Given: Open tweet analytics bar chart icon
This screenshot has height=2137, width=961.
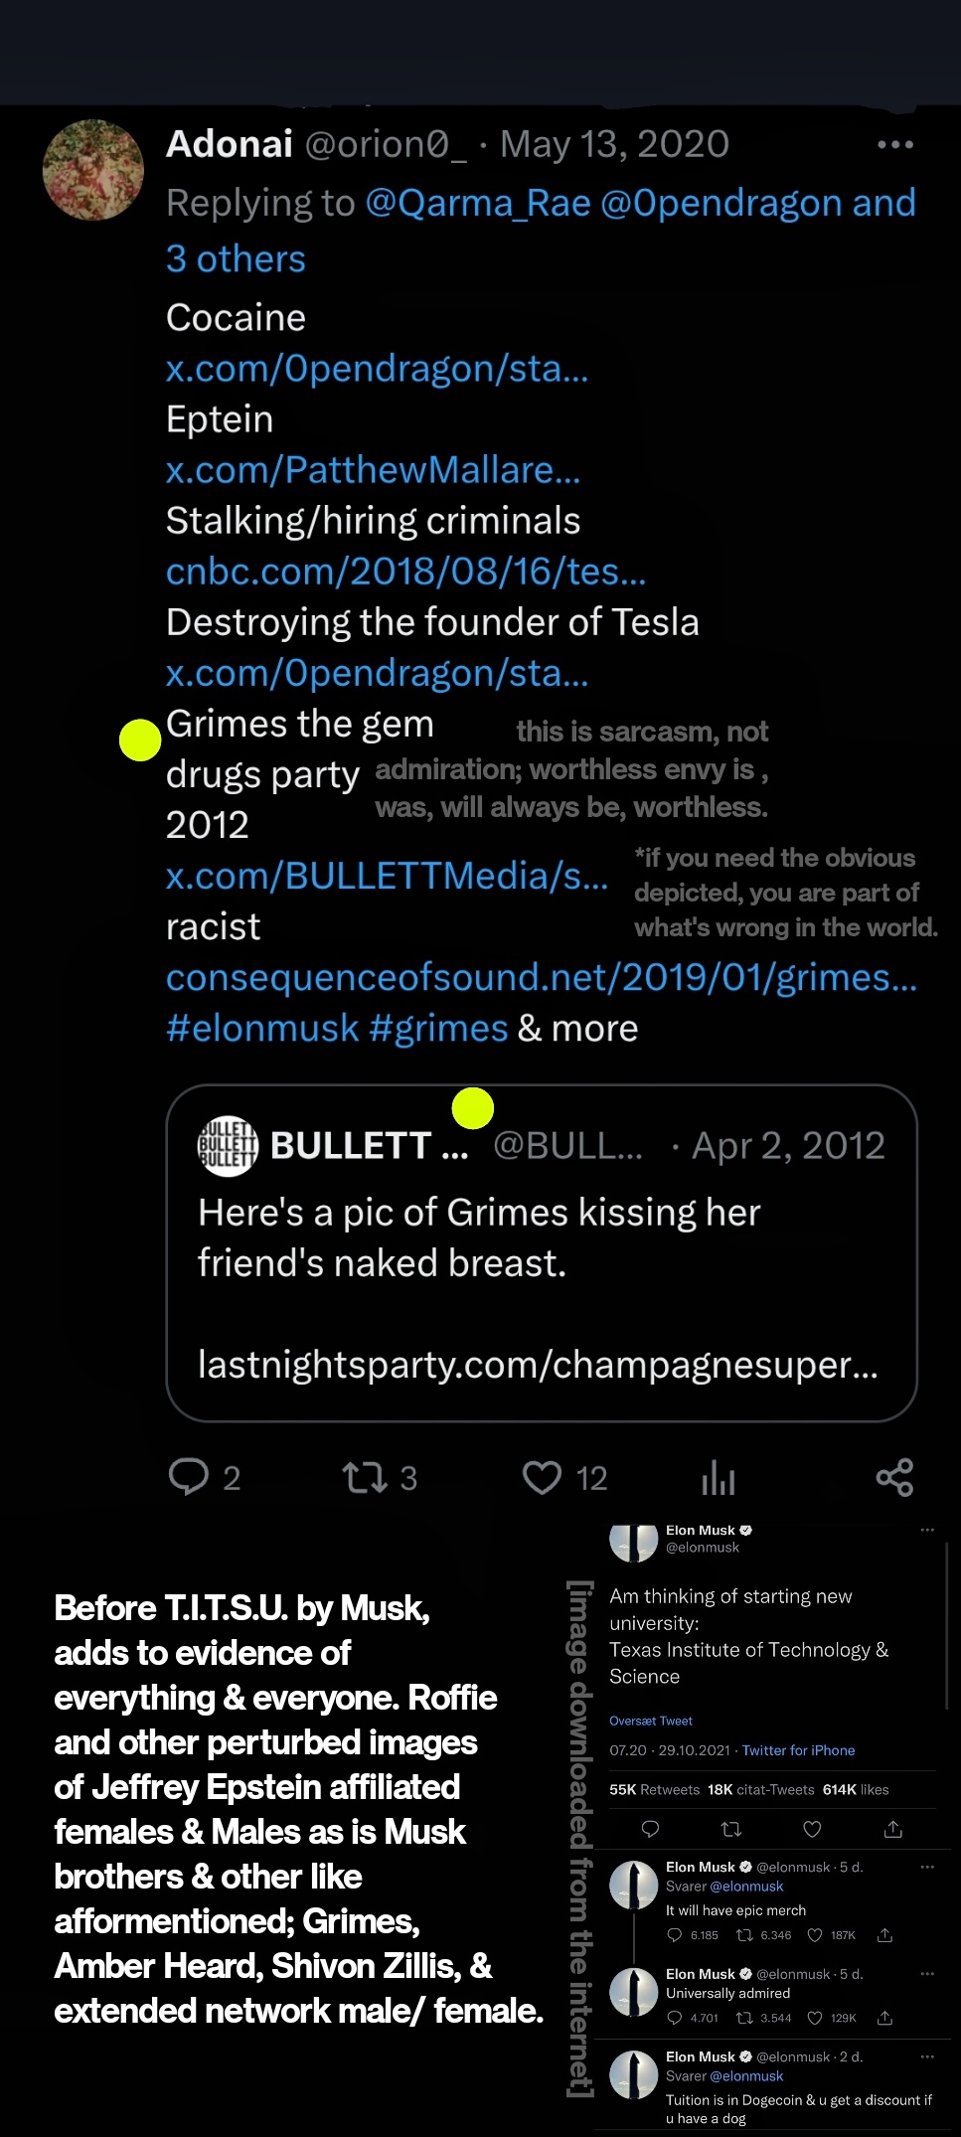Looking at the screenshot, I should coord(718,1478).
